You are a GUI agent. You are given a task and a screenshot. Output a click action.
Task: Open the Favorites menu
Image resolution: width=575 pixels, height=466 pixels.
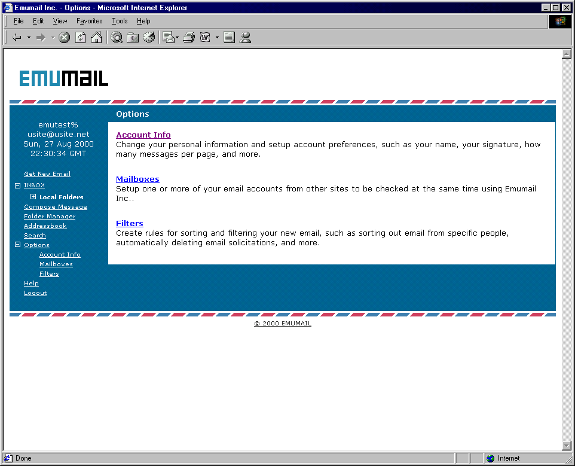point(89,21)
